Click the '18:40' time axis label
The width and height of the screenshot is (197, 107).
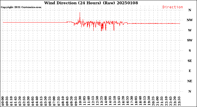click(x=140, y=101)
